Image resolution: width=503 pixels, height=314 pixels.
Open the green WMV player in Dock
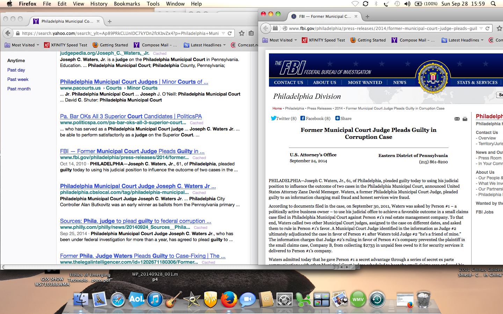358,300
